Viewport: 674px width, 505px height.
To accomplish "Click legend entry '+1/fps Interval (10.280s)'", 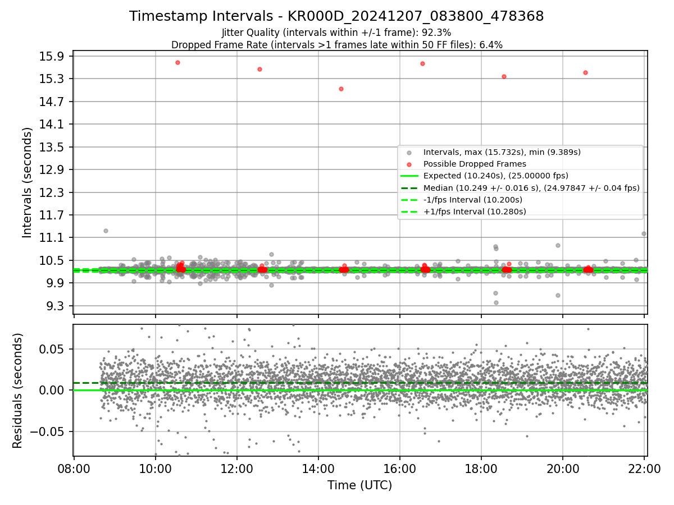I will coord(475,212).
